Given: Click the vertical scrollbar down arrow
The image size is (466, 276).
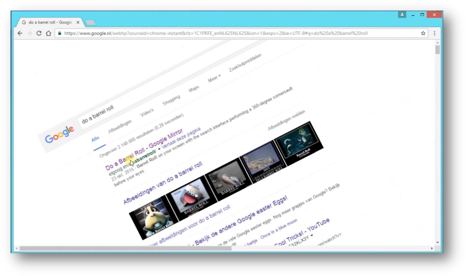Looking at the screenshot, I should click(437, 242).
